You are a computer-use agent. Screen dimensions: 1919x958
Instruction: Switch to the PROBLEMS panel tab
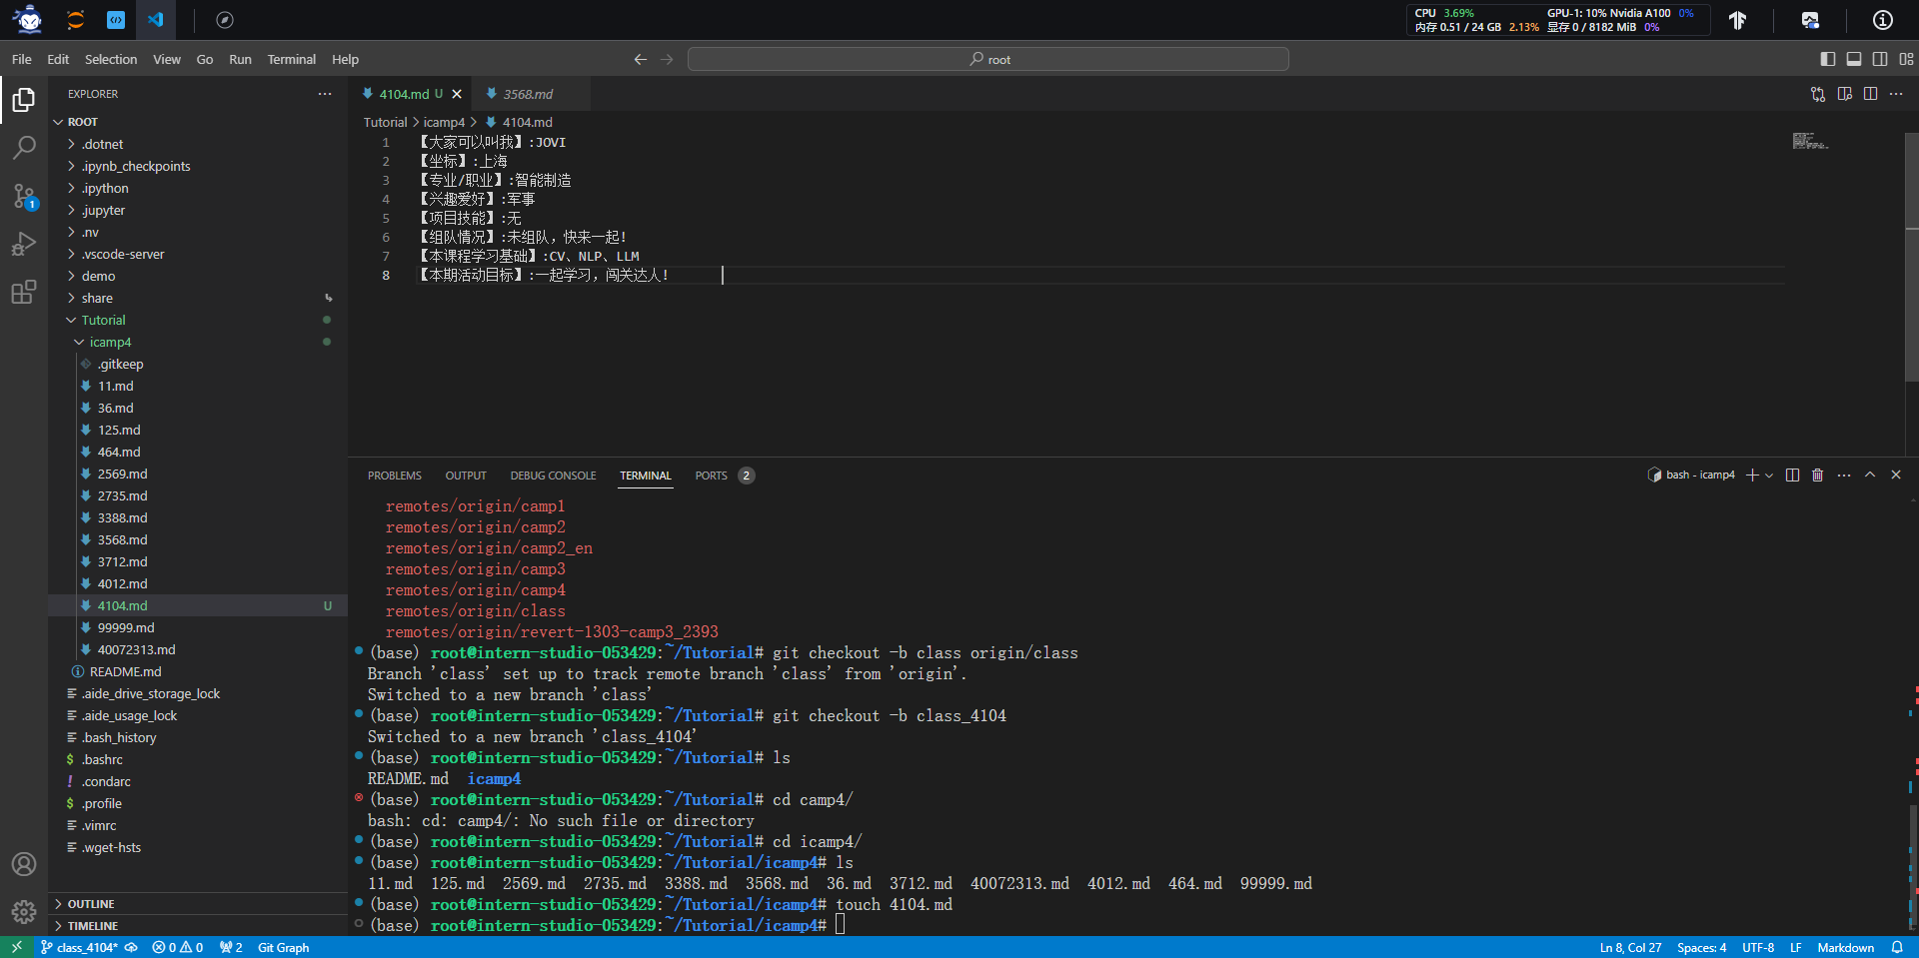tap(395, 476)
